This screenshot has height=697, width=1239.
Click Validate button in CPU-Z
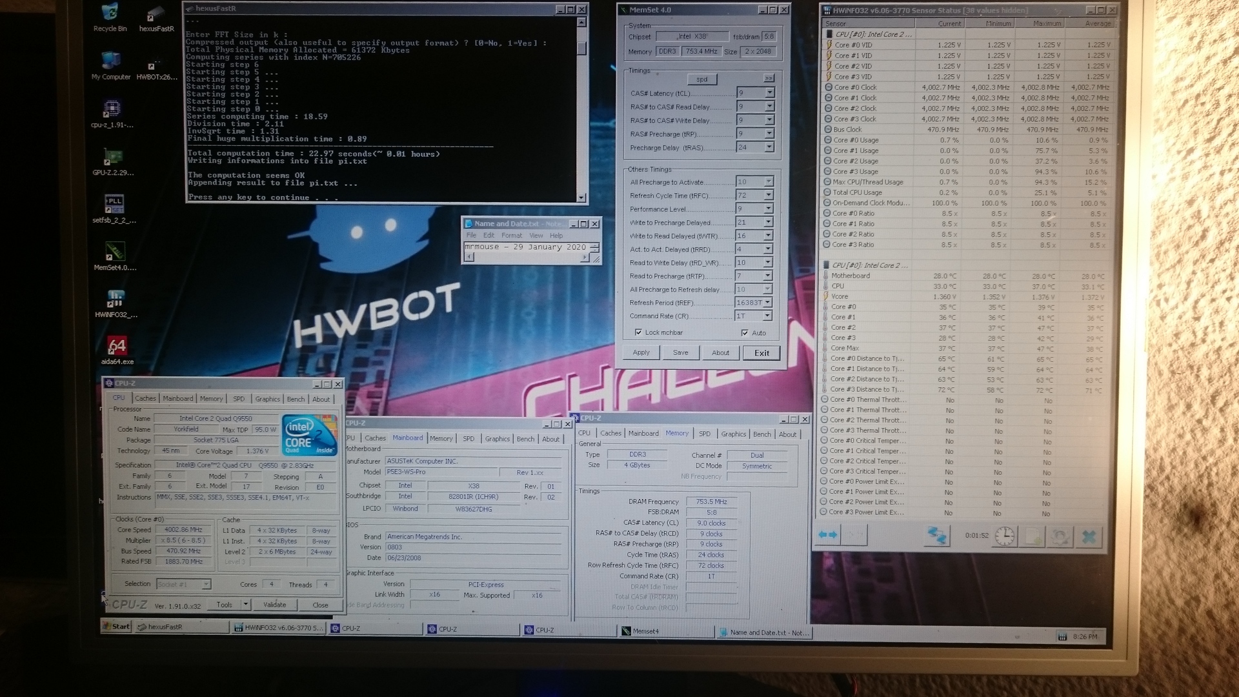click(274, 605)
